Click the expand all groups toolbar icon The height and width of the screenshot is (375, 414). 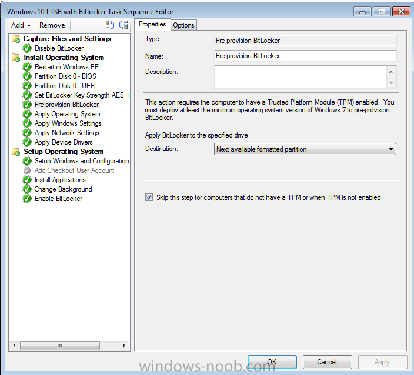(109, 25)
